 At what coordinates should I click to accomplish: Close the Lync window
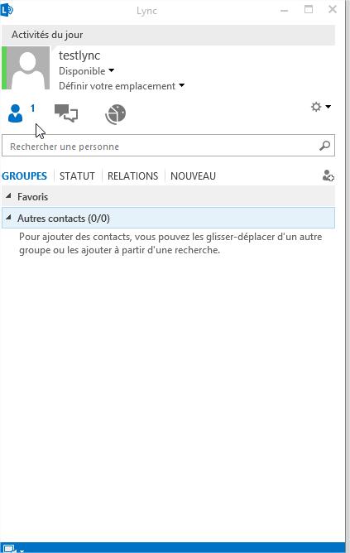[x=333, y=10]
